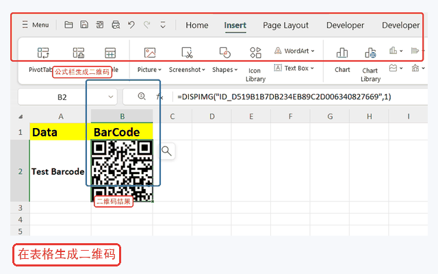Select column A header

pyautogui.click(x=61, y=116)
